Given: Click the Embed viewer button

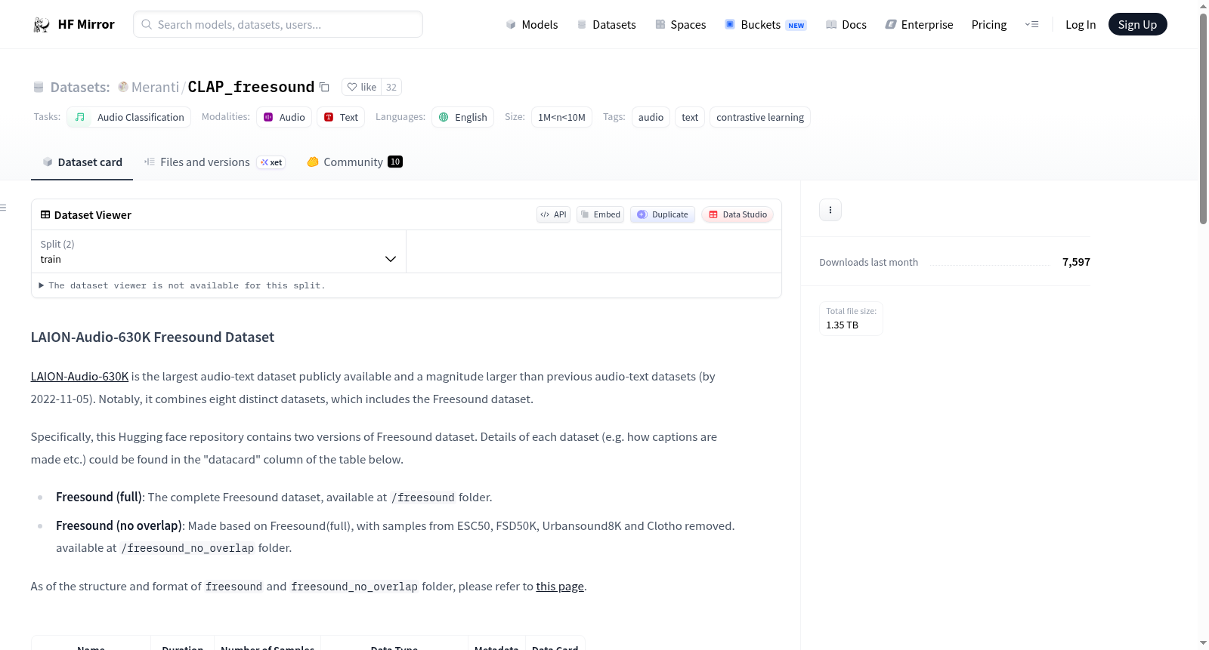Looking at the screenshot, I should 600,214.
